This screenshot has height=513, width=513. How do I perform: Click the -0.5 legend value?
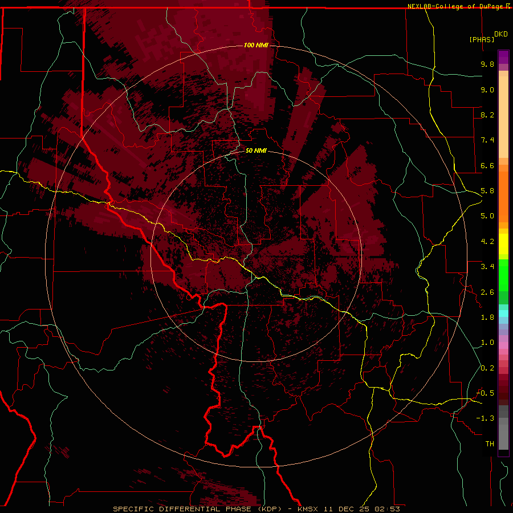click(485, 393)
